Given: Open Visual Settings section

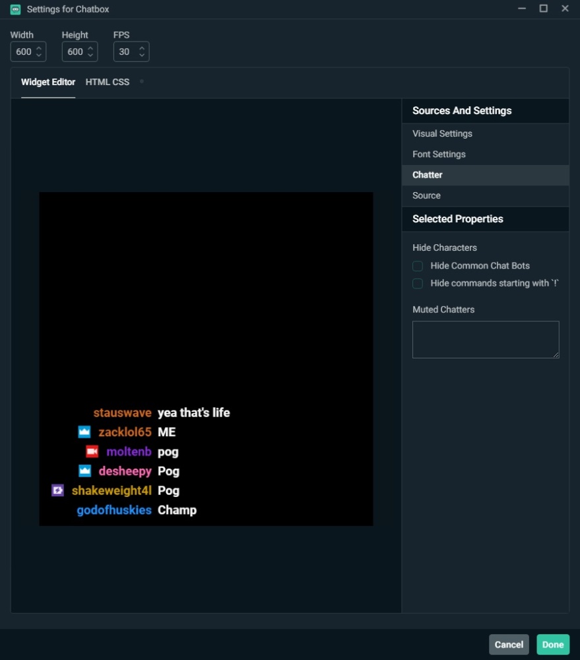Looking at the screenshot, I should [x=485, y=133].
